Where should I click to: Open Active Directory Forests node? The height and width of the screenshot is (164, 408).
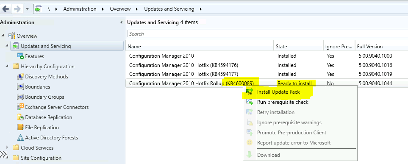coord(52,137)
